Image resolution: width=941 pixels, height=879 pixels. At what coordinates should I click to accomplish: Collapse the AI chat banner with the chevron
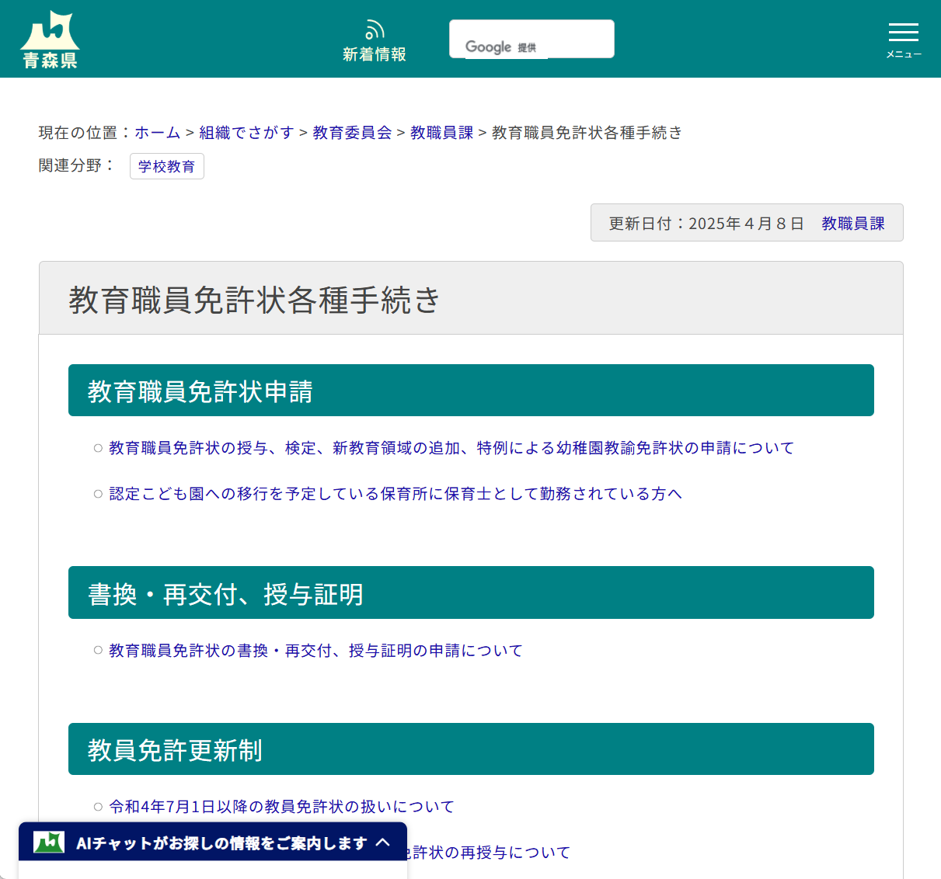(384, 842)
